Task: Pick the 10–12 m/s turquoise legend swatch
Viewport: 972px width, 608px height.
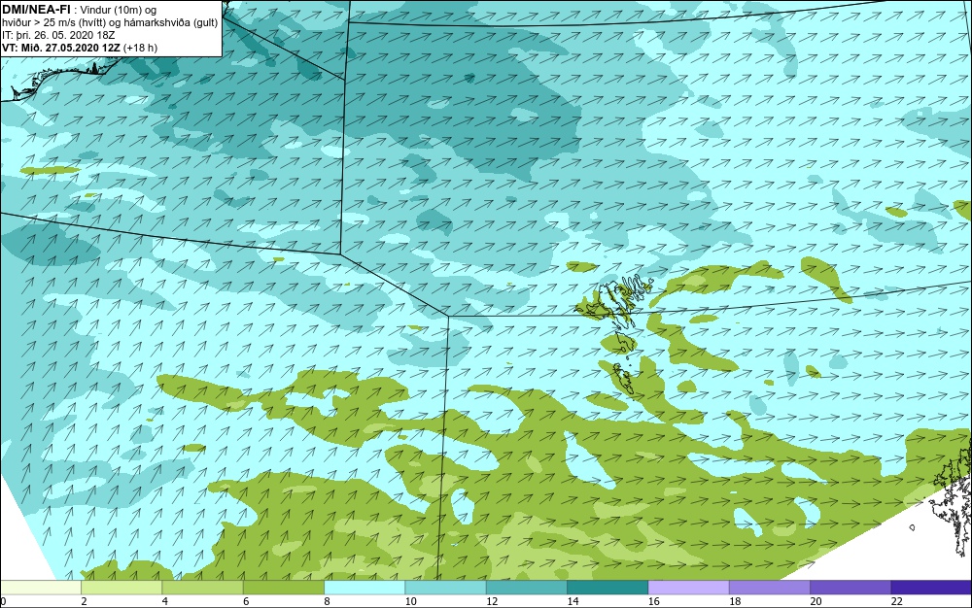Action: (x=446, y=588)
